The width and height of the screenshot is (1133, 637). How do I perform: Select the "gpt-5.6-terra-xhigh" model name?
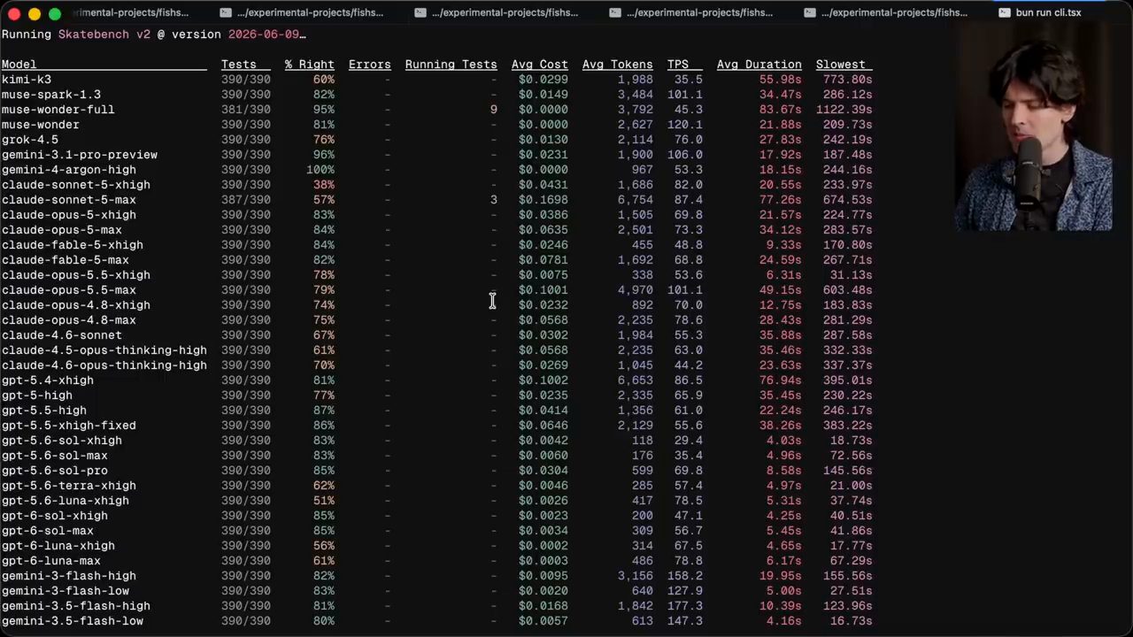tap(69, 486)
